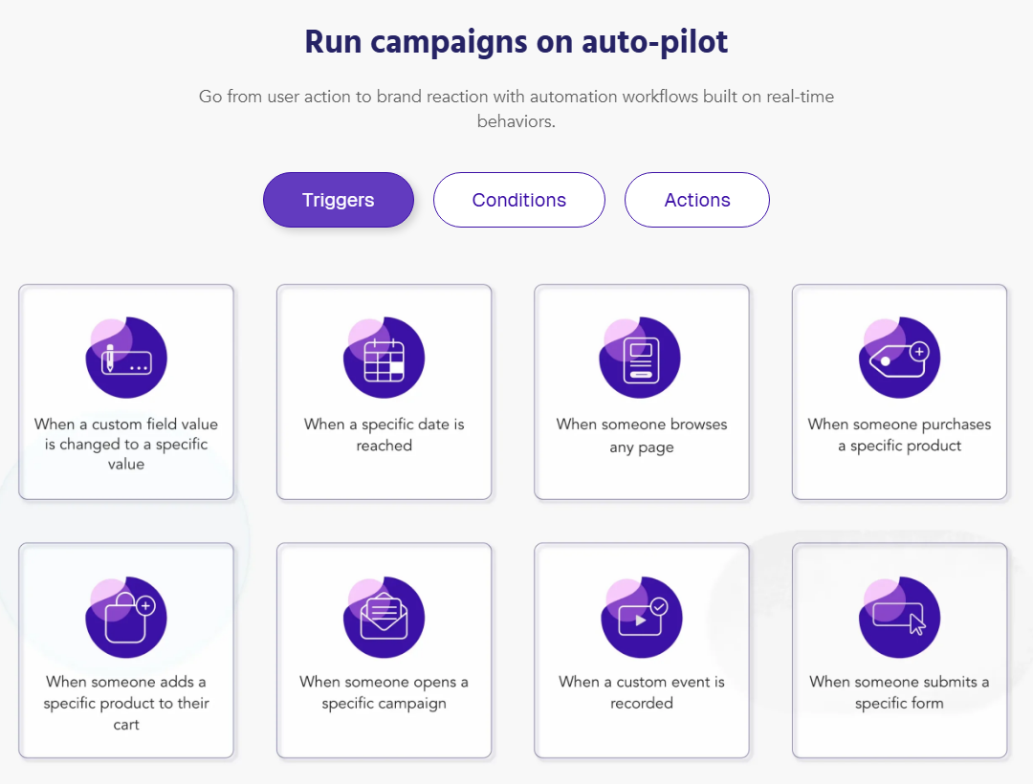Click the shopping bag add-to-cart icon
The image size is (1033, 784).
(126, 617)
